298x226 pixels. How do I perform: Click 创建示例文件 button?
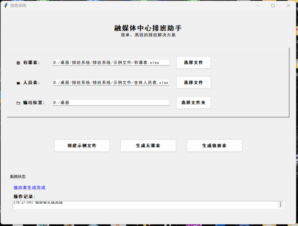coord(82,146)
